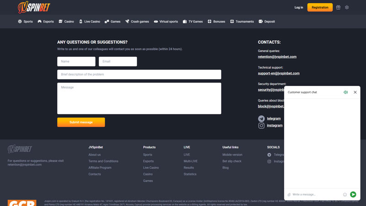Open Games link under footer Products
366x206 pixels.
point(148,181)
